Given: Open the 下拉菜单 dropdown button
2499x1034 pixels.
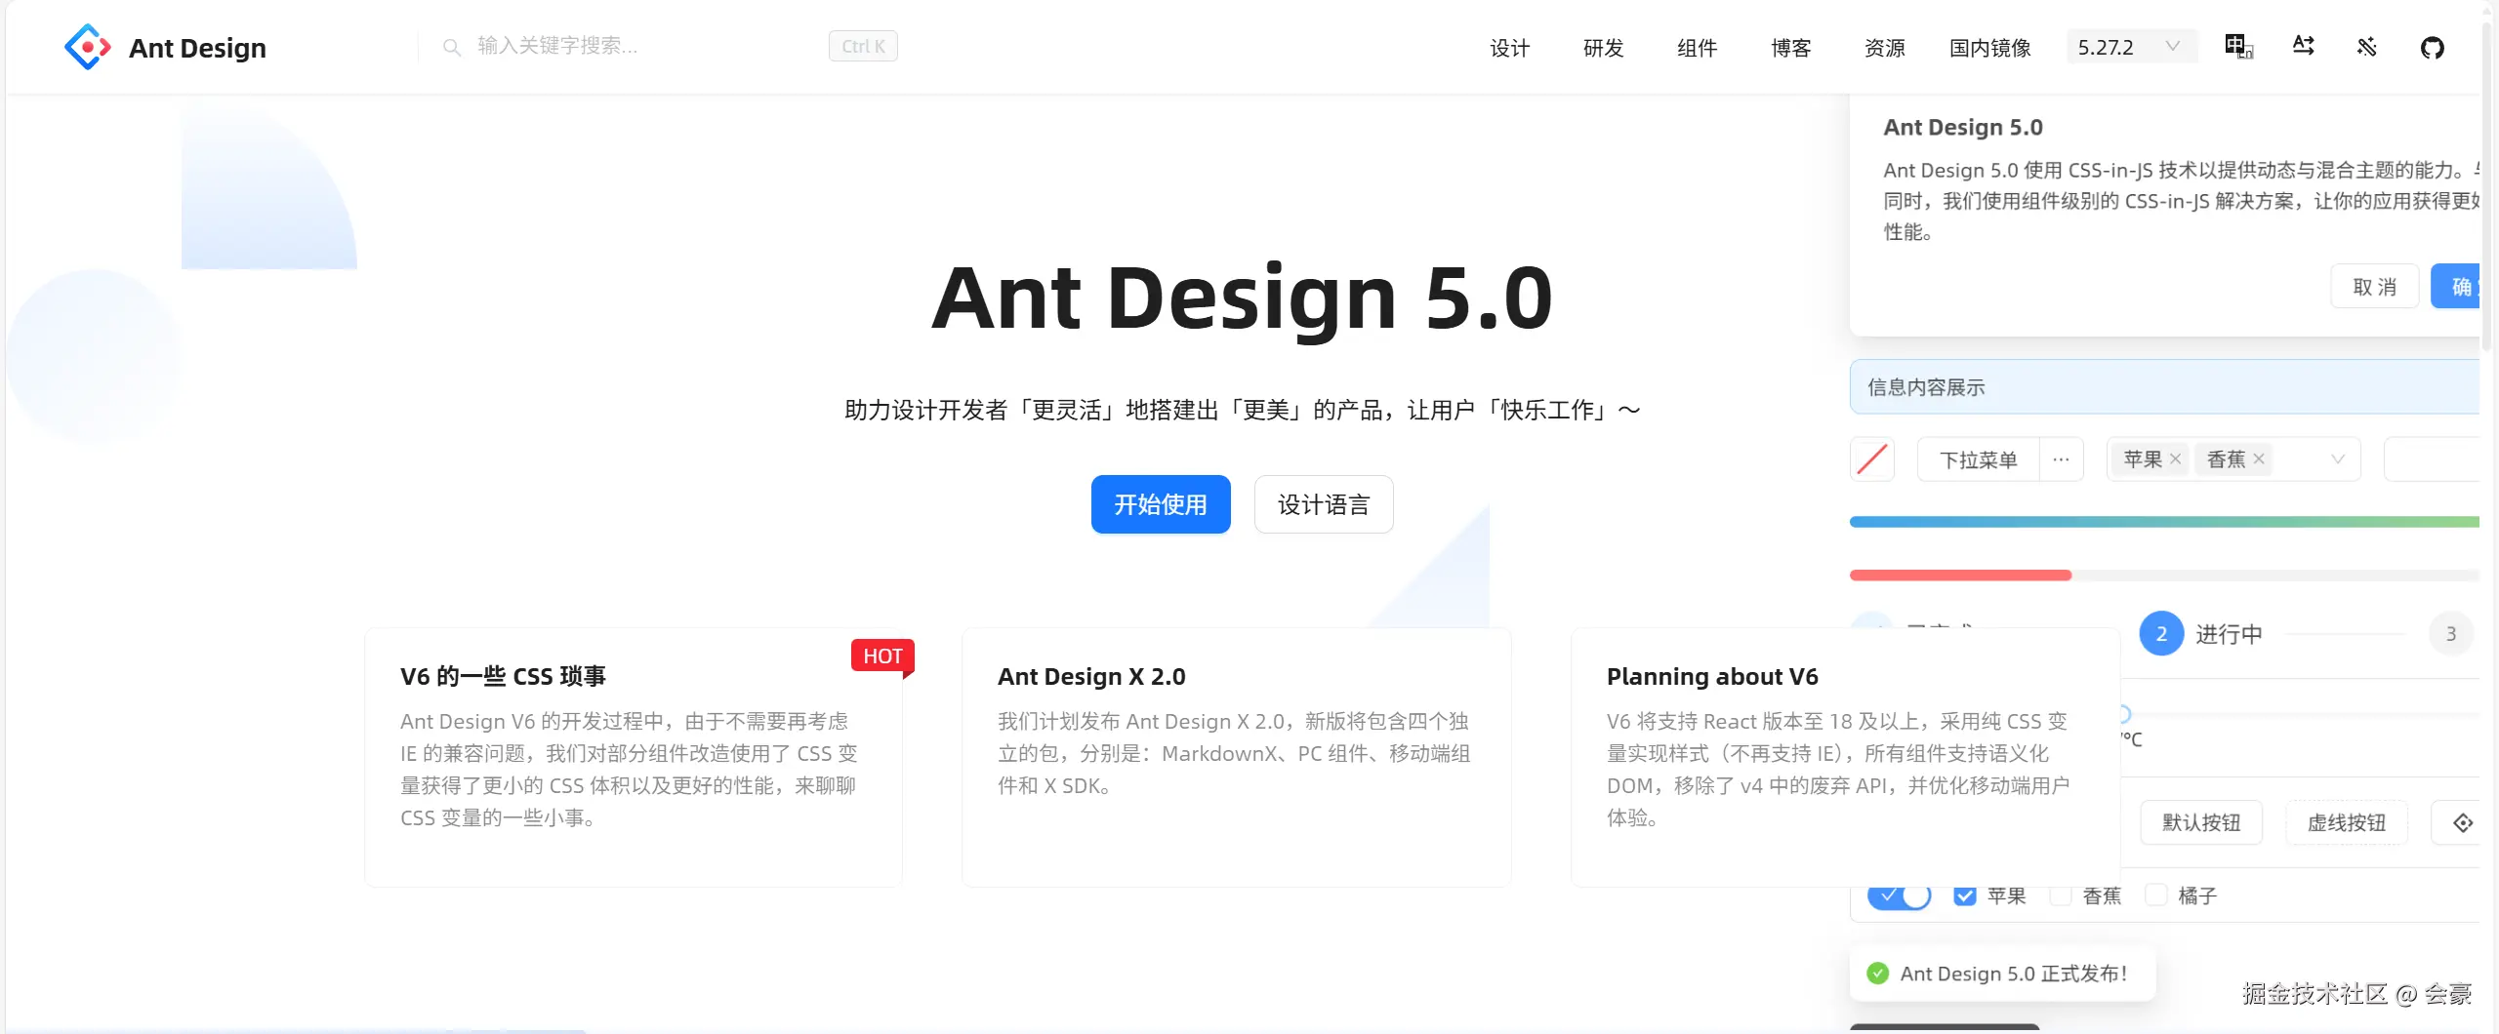Looking at the screenshot, I should (x=1978, y=459).
